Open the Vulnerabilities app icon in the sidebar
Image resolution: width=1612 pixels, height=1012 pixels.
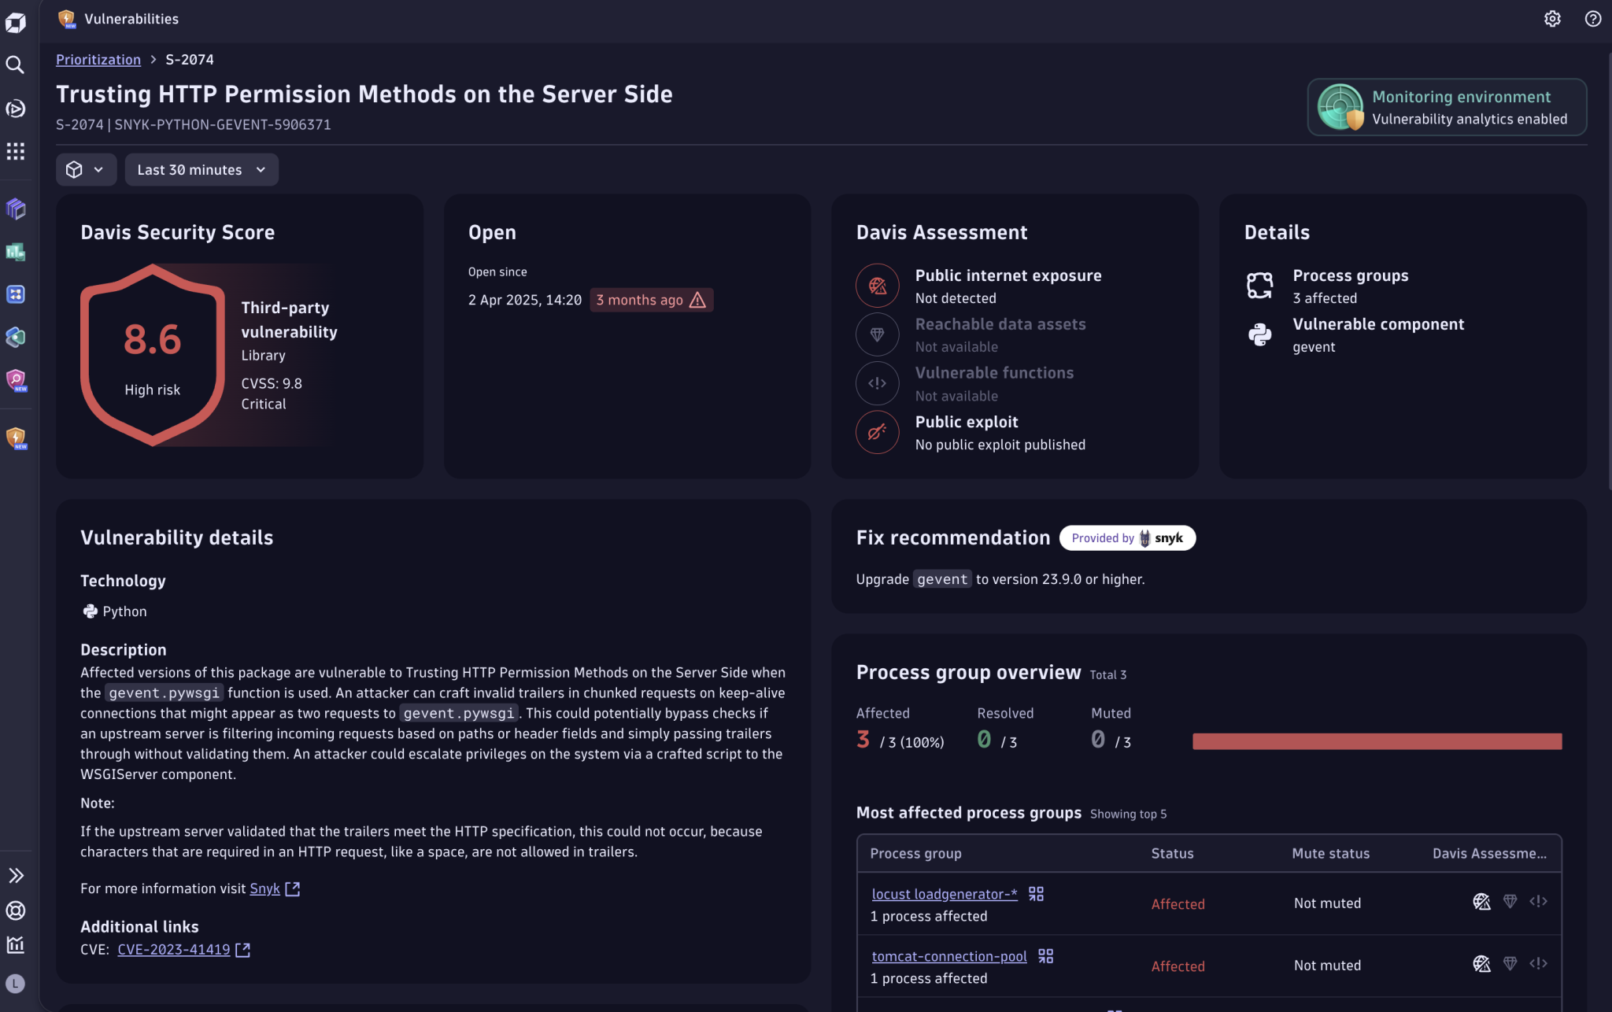pyautogui.click(x=16, y=438)
